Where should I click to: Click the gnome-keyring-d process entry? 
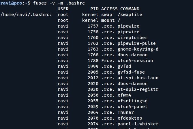(138, 49)
